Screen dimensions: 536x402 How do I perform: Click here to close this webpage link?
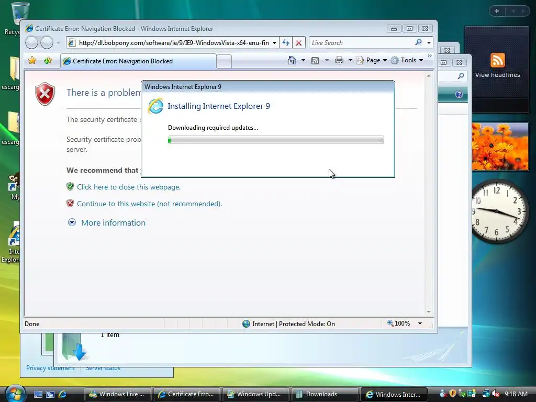pyautogui.click(x=129, y=187)
